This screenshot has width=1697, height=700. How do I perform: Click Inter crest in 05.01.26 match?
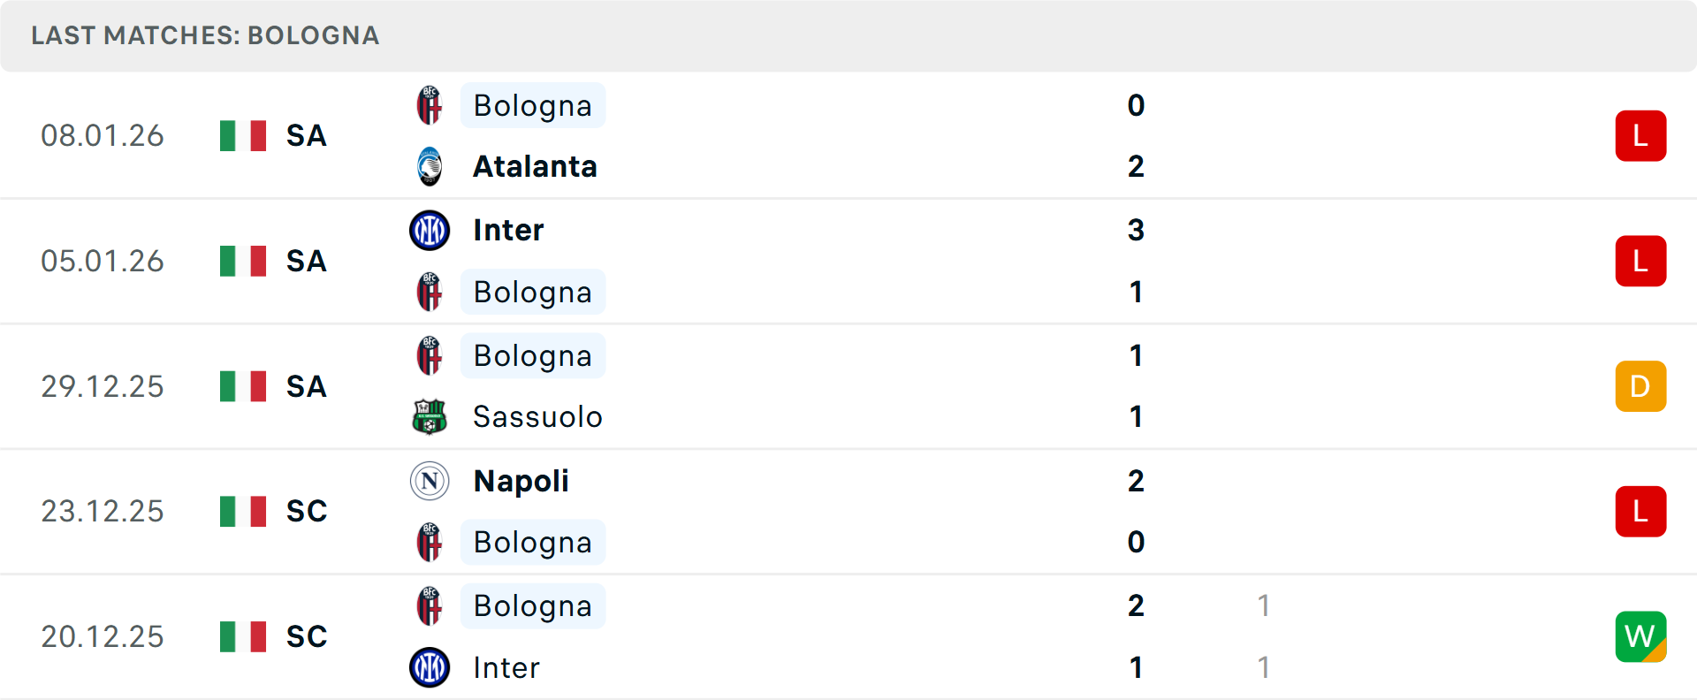click(x=430, y=231)
